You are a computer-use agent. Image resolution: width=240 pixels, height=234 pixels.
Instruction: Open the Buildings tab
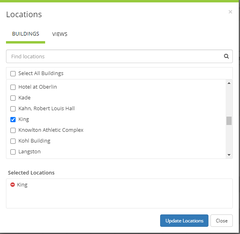(x=26, y=34)
